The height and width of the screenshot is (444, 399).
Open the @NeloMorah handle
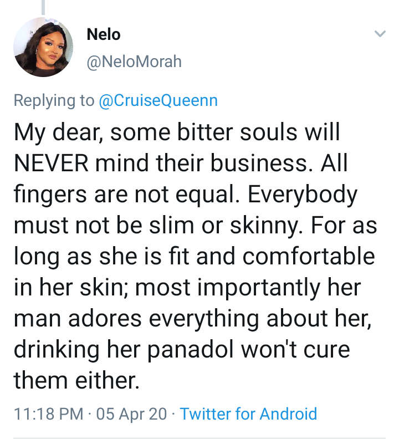(x=134, y=62)
